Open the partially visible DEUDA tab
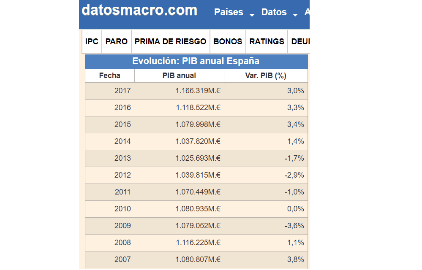The height and width of the screenshot is (270, 422). (299, 41)
